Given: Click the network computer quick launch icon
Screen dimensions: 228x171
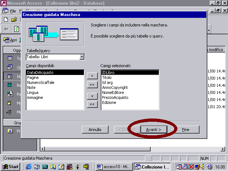Looking at the screenshot, I should click(x=86, y=167).
